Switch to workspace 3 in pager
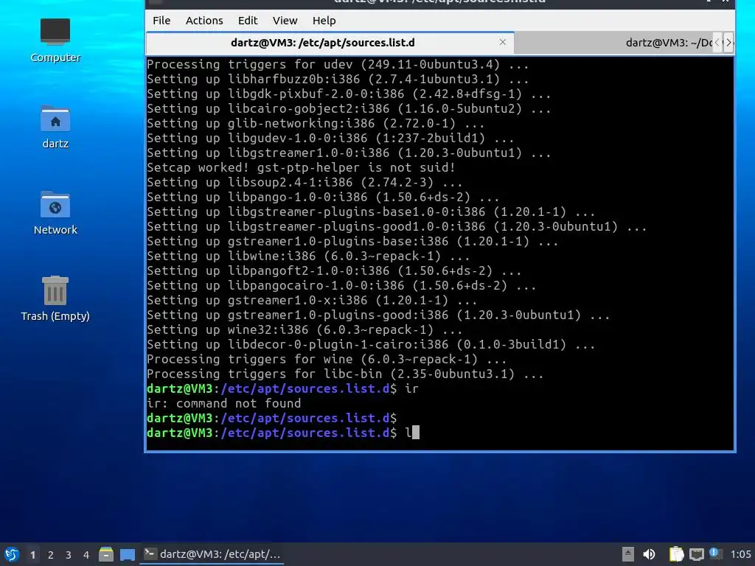This screenshot has width=755, height=566. coord(69,555)
